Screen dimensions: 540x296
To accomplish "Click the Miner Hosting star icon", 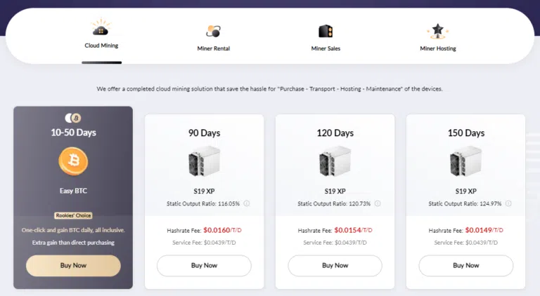I will [438, 32].
